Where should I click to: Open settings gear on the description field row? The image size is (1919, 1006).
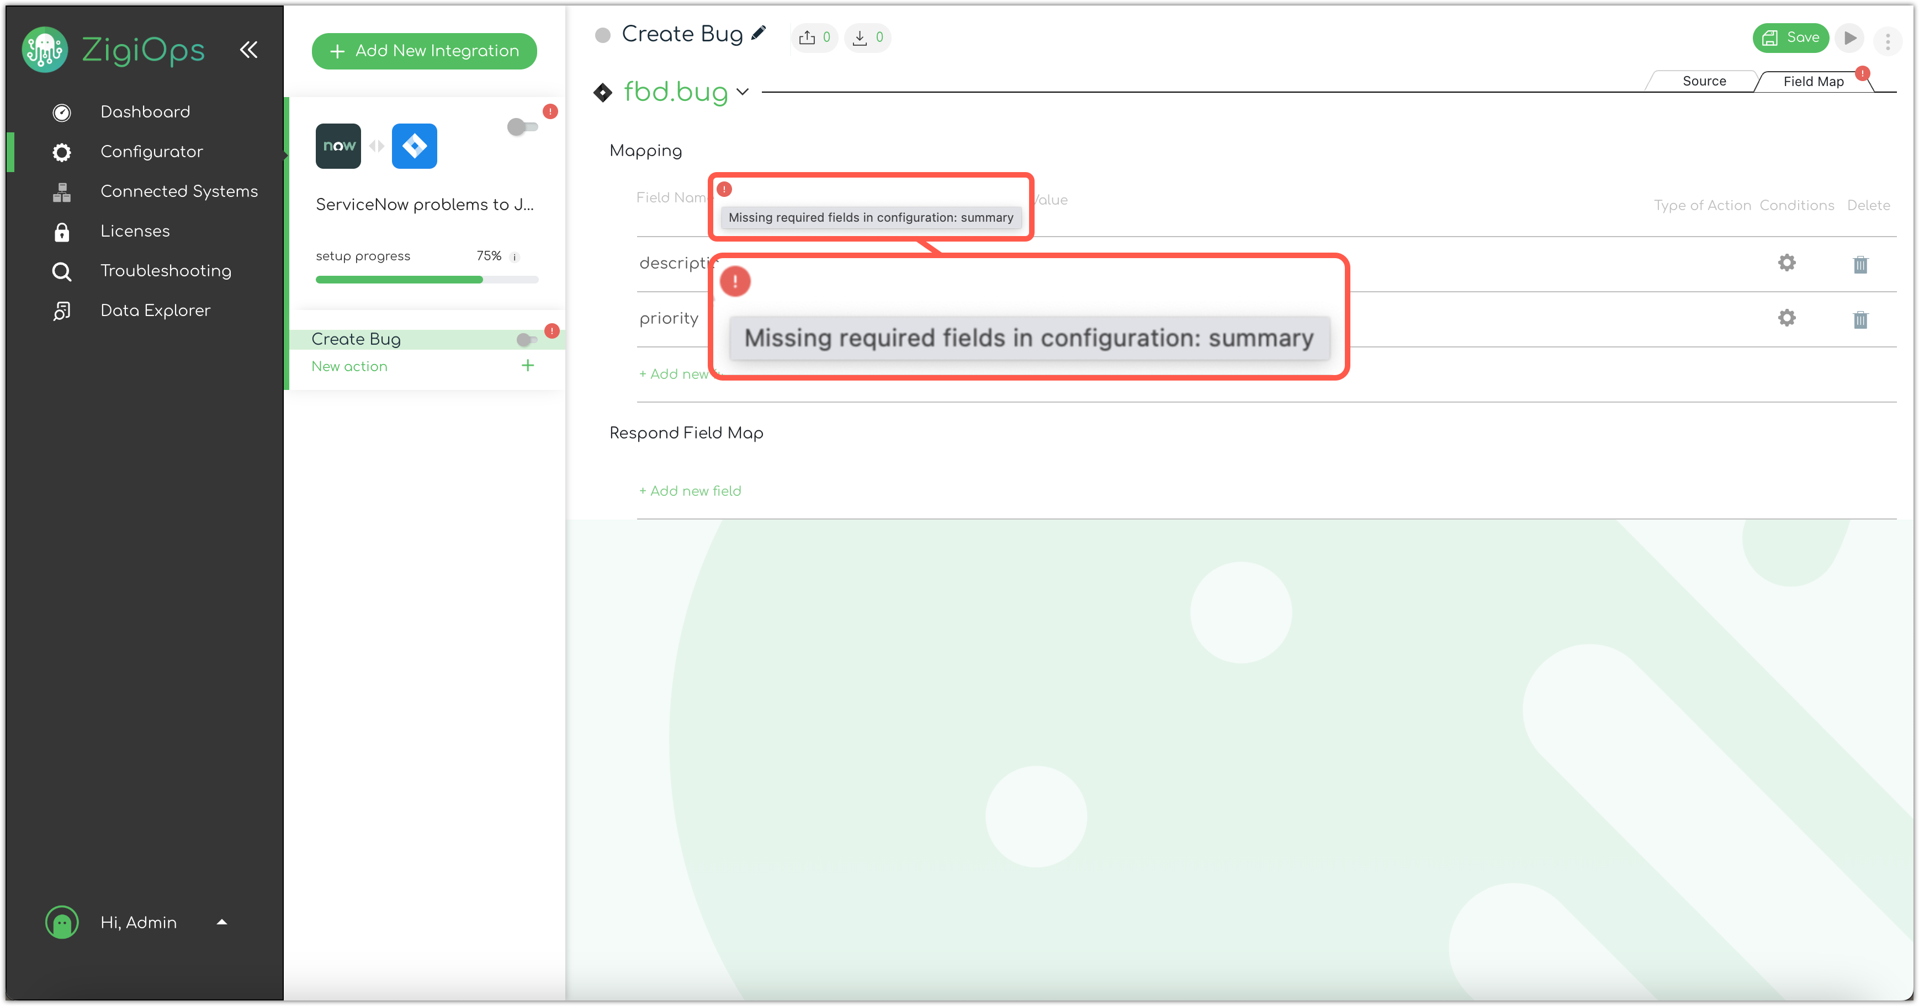(x=1787, y=264)
